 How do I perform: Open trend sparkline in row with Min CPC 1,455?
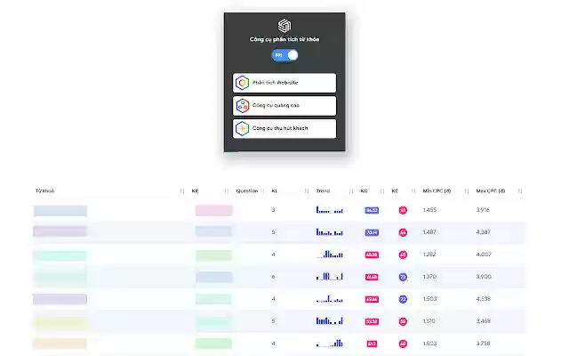[x=330, y=210]
